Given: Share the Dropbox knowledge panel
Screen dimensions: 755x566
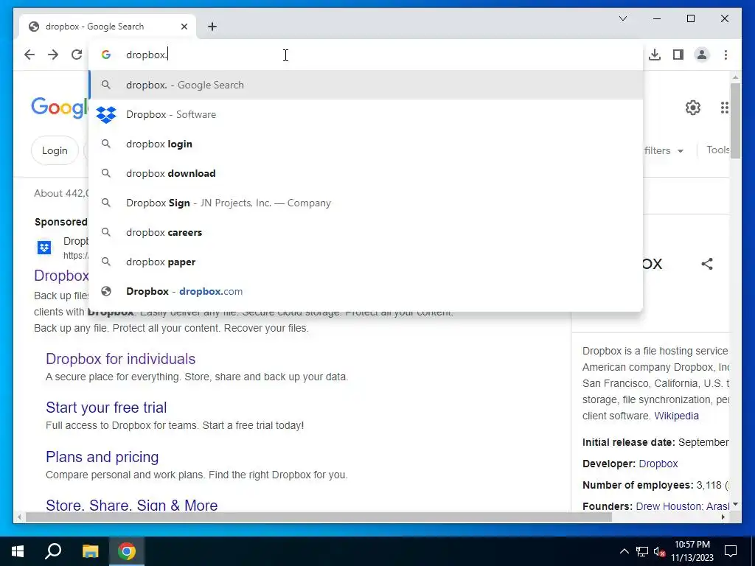Looking at the screenshot, I should [x=707, y=264].
